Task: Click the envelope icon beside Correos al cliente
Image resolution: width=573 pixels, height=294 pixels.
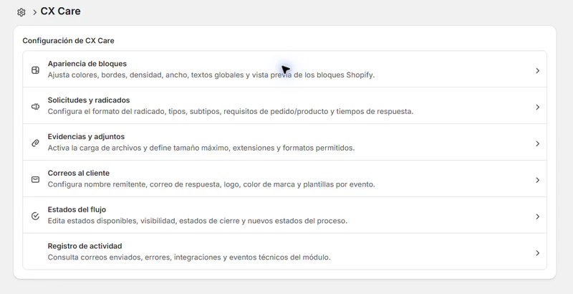Action: (35, 179)
